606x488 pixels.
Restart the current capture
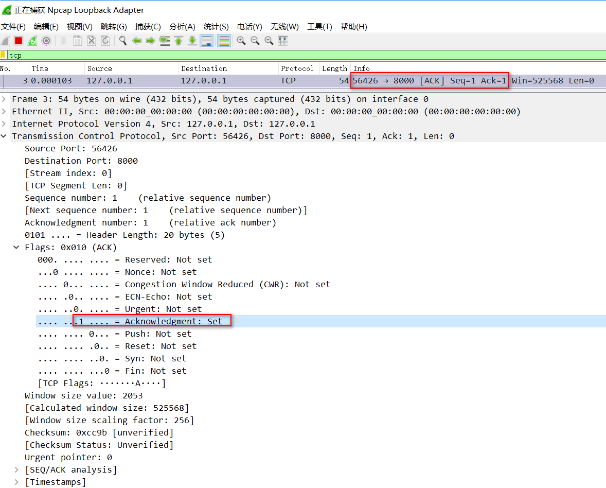click(x=32, y=41)
